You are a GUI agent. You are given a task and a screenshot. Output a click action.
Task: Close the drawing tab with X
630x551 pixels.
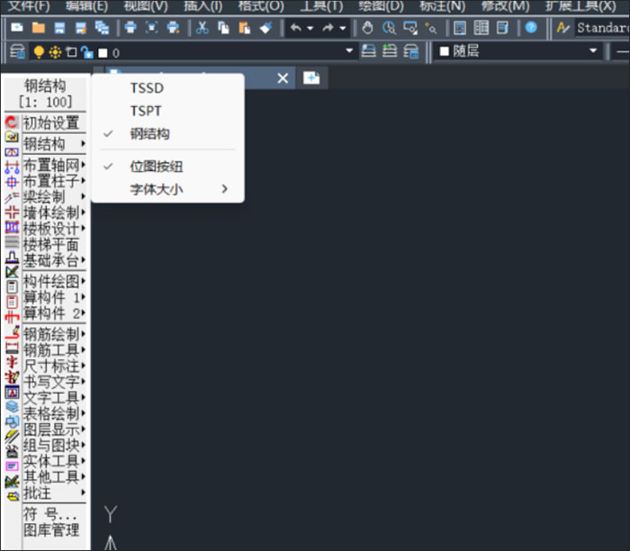tap(283, 78)
